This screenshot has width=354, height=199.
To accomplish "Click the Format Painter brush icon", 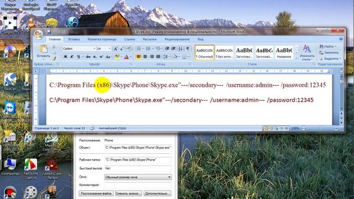I will [x=54, y=59].
